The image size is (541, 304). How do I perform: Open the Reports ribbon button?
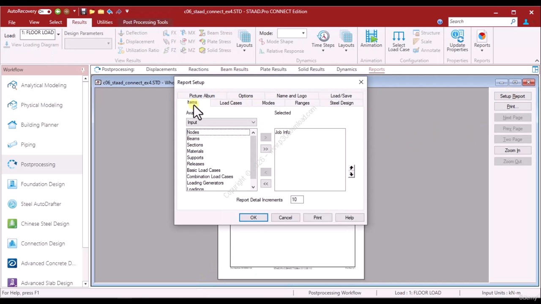point(482,41)
